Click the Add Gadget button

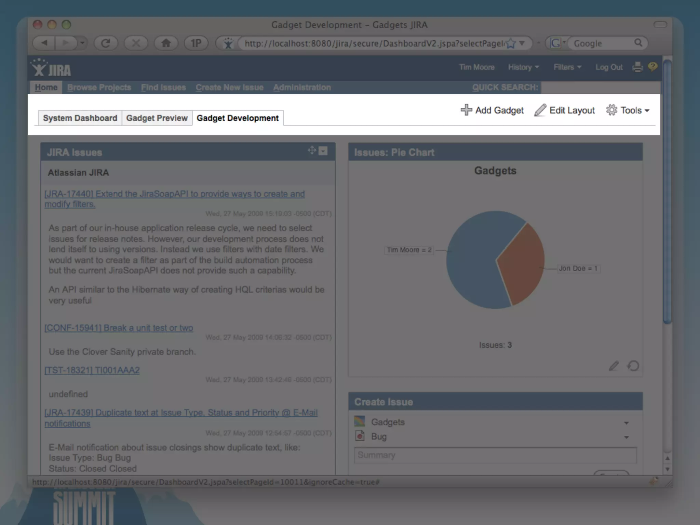(492, 110)
